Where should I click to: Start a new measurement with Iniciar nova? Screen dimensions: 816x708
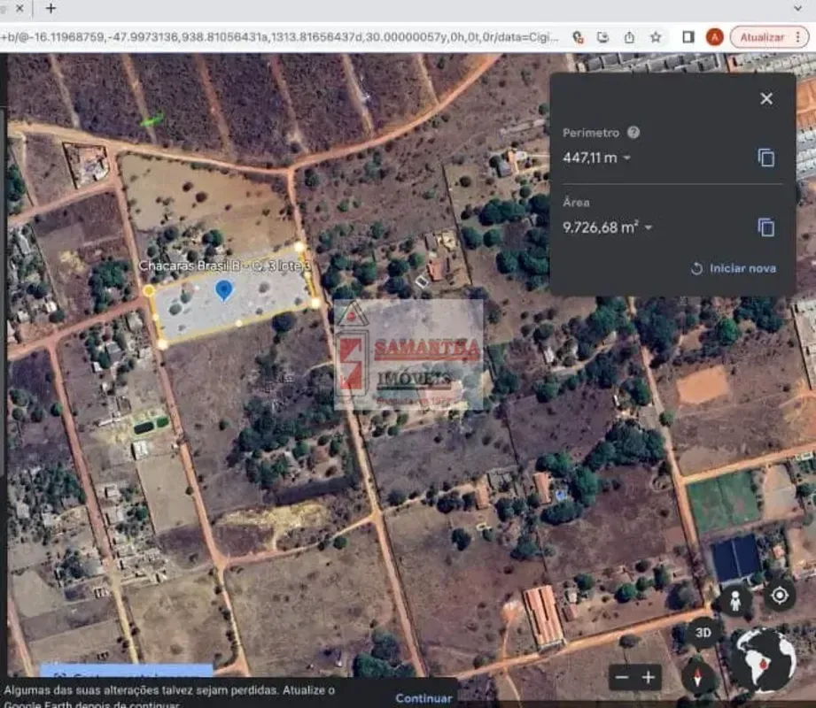coord(734,268)
